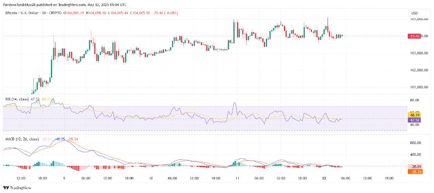This screenshot has width=434, height=193.
Task: Click the low value L104,005.44
Action: 119,13
